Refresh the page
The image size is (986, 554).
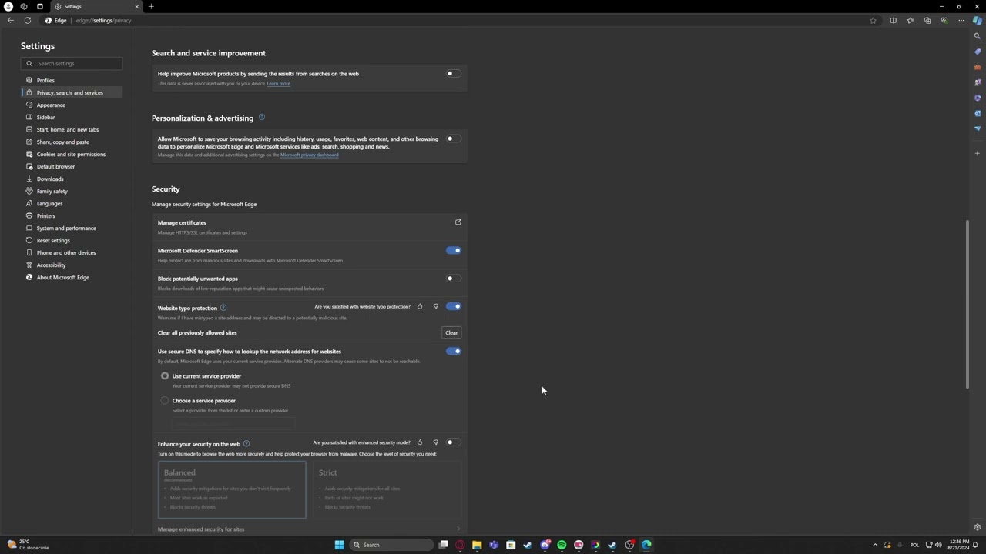pyautogui.click(x=27, y=20)
